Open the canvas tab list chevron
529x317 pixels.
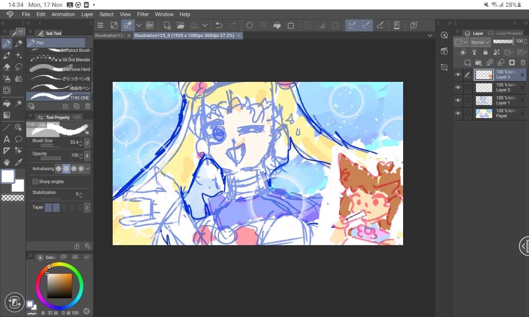click(x=430, y=35)
